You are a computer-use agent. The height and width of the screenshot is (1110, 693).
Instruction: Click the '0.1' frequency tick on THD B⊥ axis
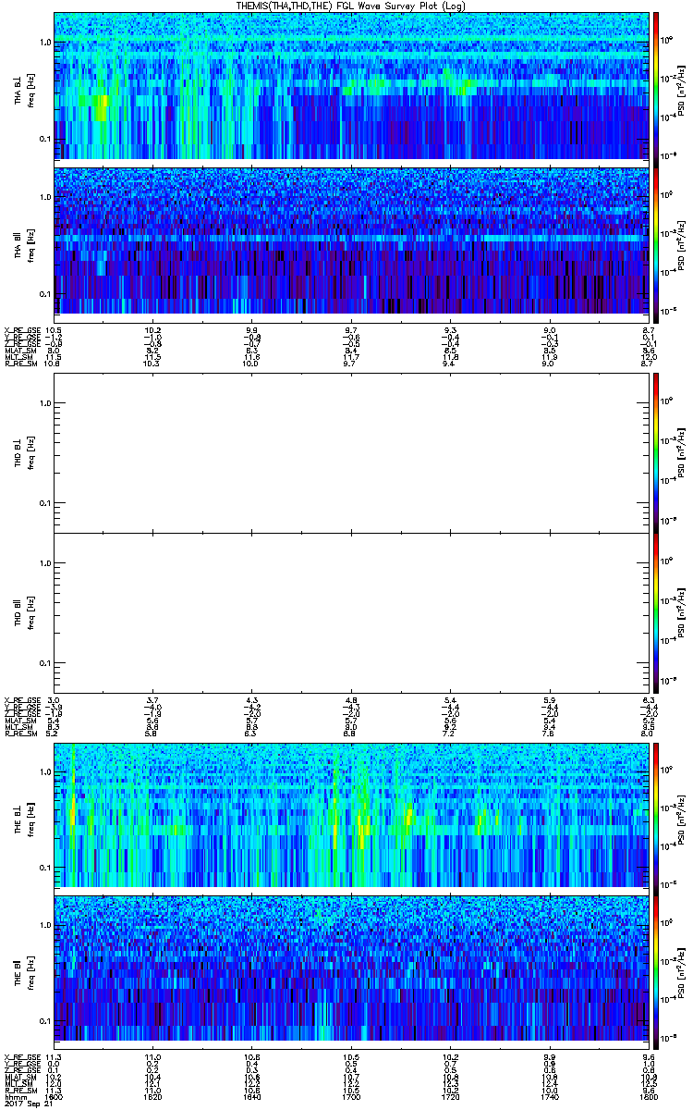point(45,503)
